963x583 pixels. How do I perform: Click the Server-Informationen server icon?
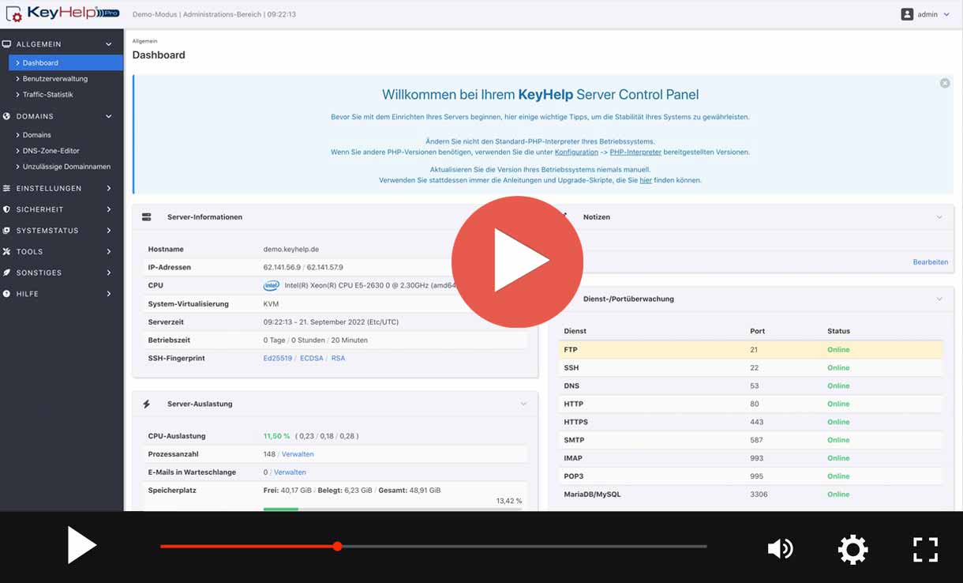point(146,216)
